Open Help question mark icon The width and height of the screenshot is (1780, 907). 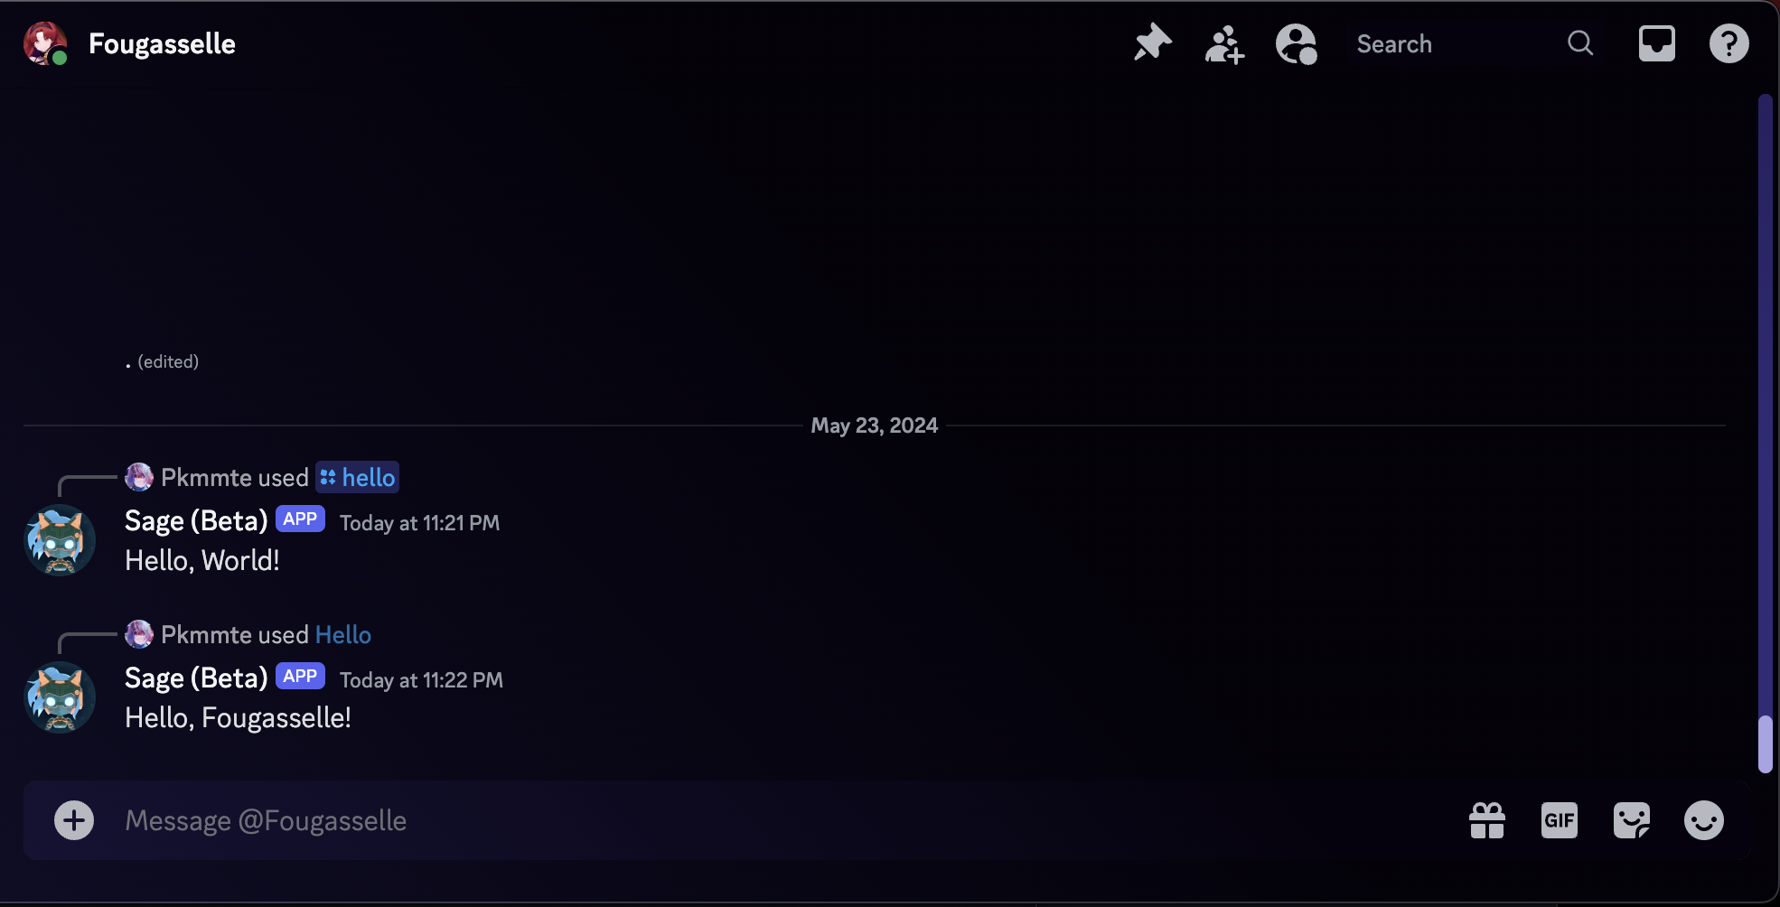(1728, 43)
